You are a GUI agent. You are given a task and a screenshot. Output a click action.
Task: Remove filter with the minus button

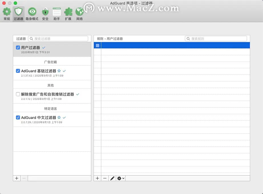[24, 178]
